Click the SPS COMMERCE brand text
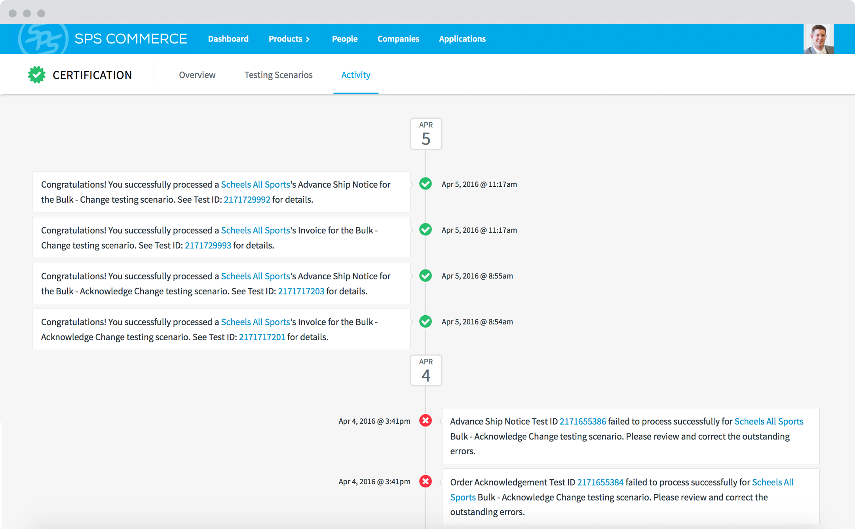855x529 pixels. pyautogui.click(x=131, y=39)
